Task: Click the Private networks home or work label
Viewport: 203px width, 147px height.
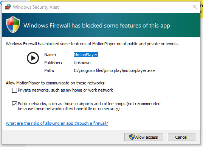Action: pyautogui.click(x=65, y=90)
